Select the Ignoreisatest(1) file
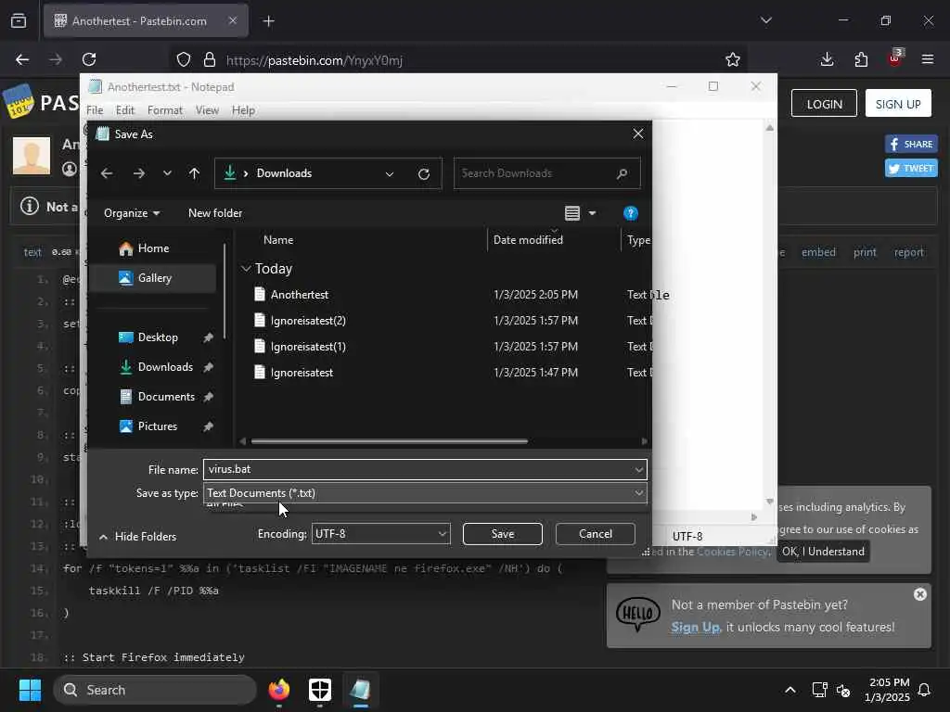The height and width of the screenshot is (712, 950). tap(308, 347)
